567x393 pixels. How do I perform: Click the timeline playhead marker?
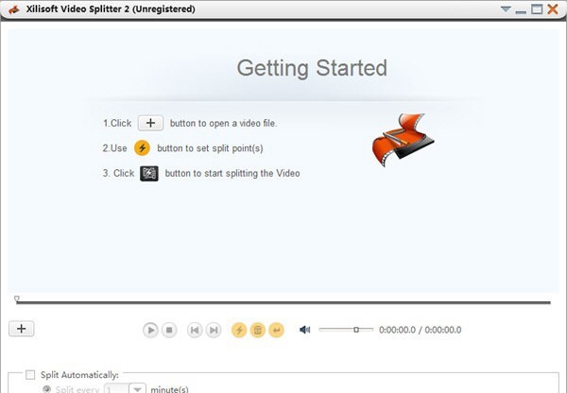(17, 299)
